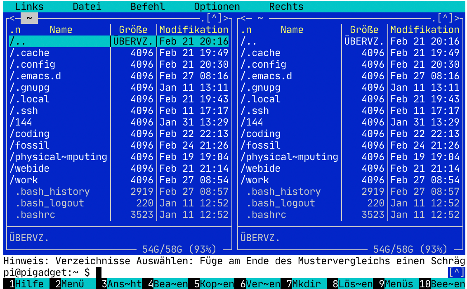
Task: Open the Befehl menu
Action: (148, 7)
